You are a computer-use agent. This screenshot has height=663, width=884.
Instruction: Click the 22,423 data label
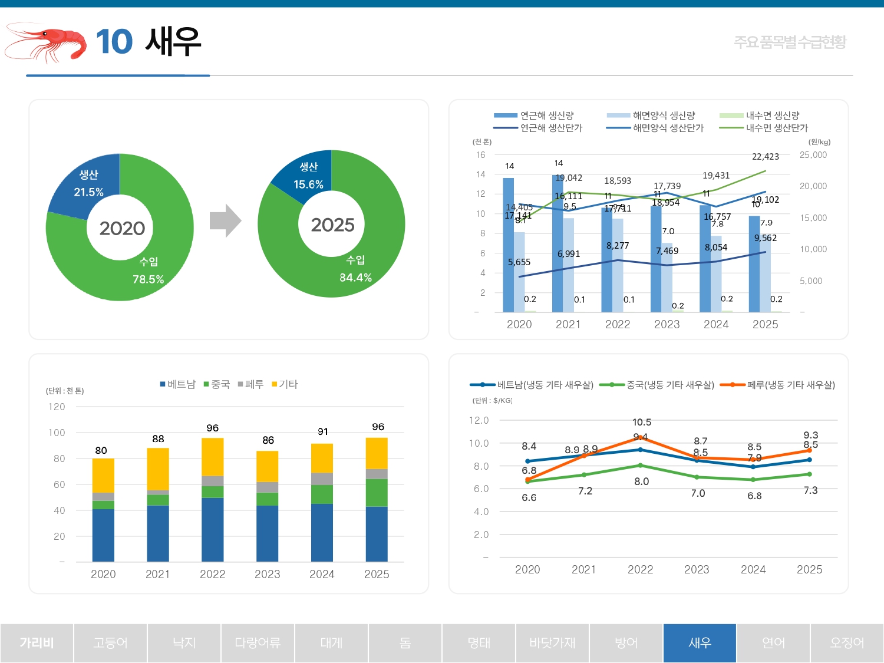tap(766, 157)
